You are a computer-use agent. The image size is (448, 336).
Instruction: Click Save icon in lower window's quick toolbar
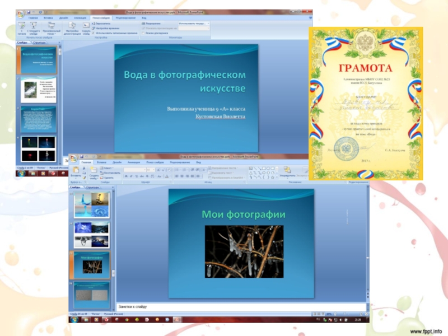82,157
